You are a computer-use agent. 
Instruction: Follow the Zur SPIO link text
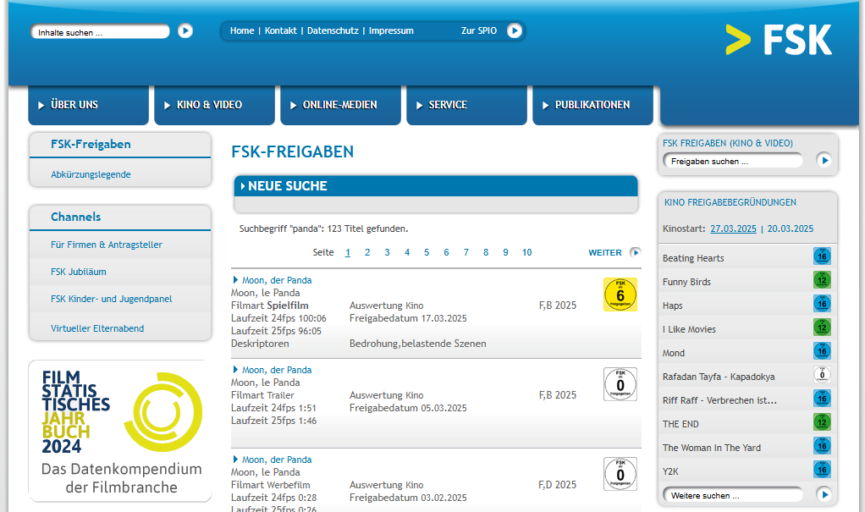(479, 31)
